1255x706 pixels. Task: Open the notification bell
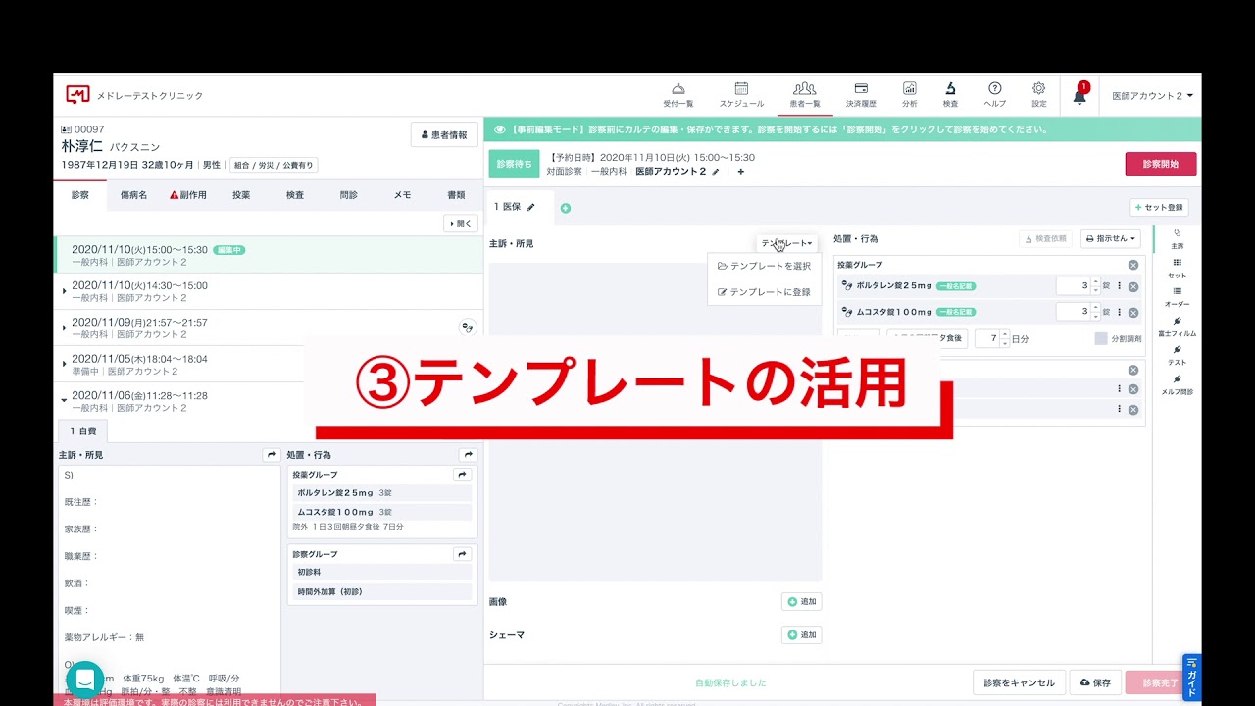(x=1079, y=95)
